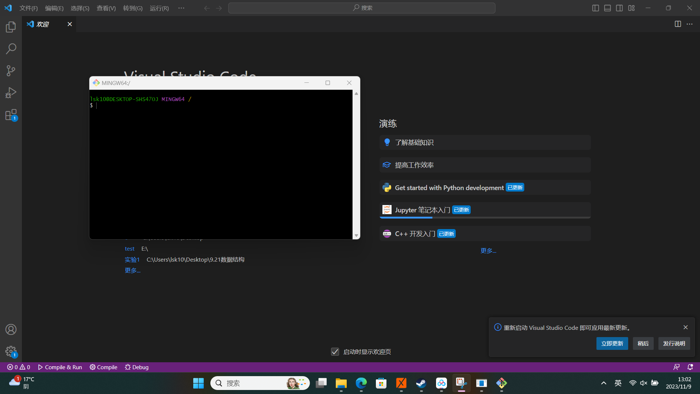
Task: Click Compile & Run in status bar
Action: pyautogui.click(x=60, y=367)
